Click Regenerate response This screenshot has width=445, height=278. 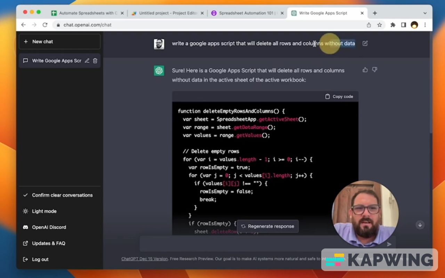pyautogui.click(x=268, y=226)
